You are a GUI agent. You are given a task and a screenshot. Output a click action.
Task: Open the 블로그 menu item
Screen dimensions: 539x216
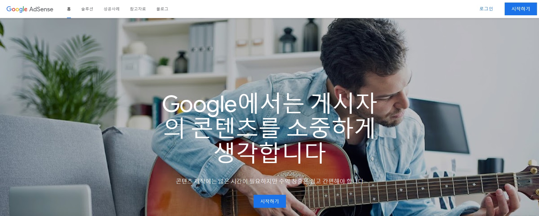[x=162, y=9]
